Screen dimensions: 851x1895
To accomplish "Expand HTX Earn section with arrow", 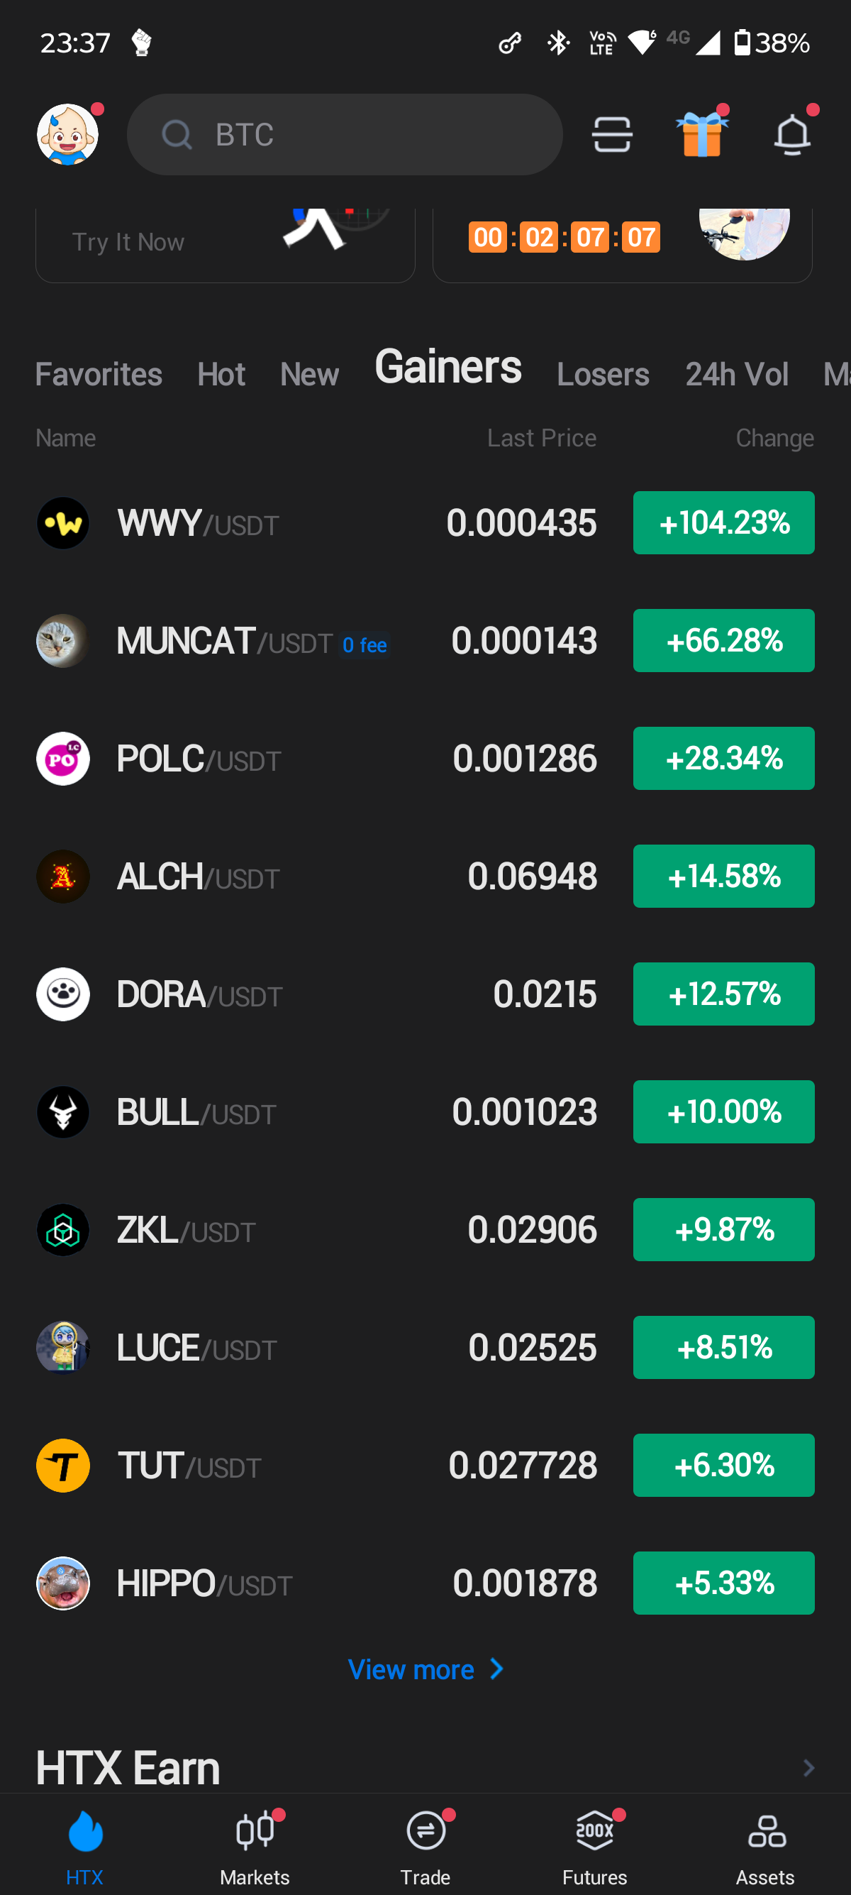I will [808, 1768].
